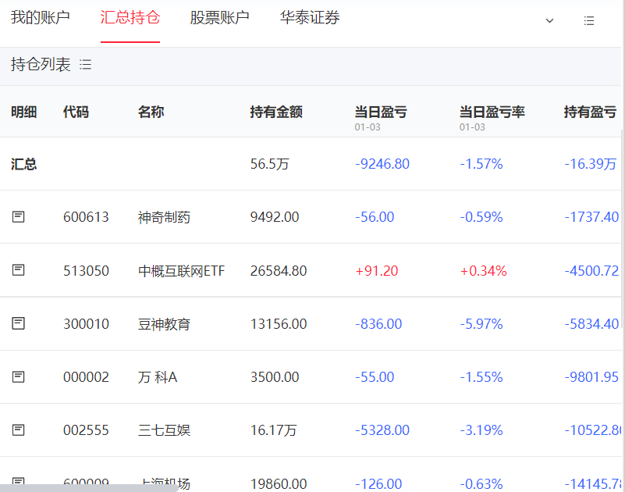Sort by 持有金额 column header
The image size is (625, 492).
[x=276, y=112]
